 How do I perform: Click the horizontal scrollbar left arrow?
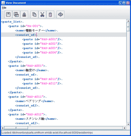(3, 128)
